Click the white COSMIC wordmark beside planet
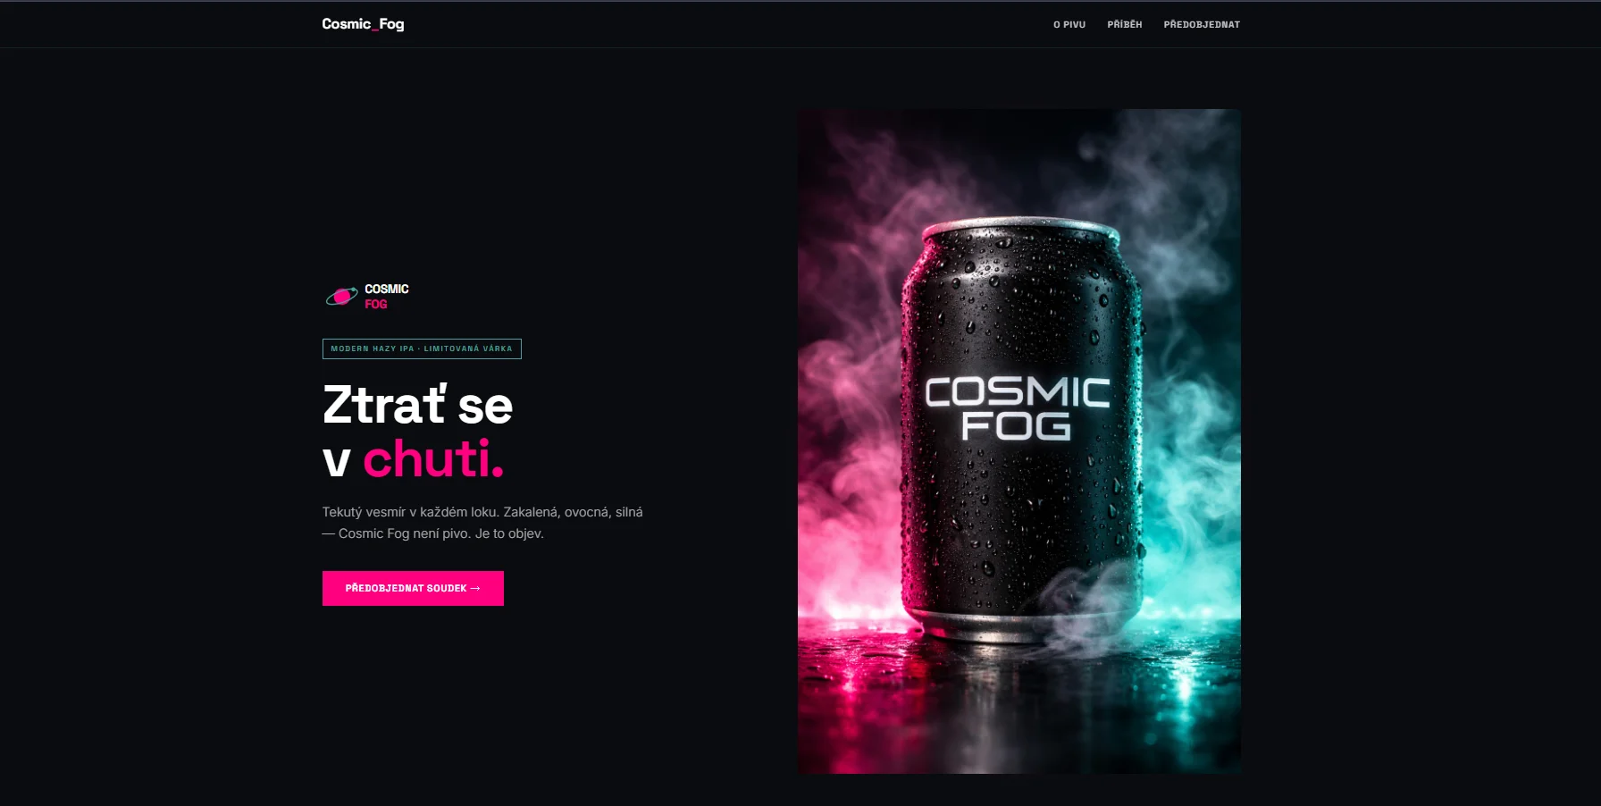Viewport: 1601px width, 806px height. point(387,289)
